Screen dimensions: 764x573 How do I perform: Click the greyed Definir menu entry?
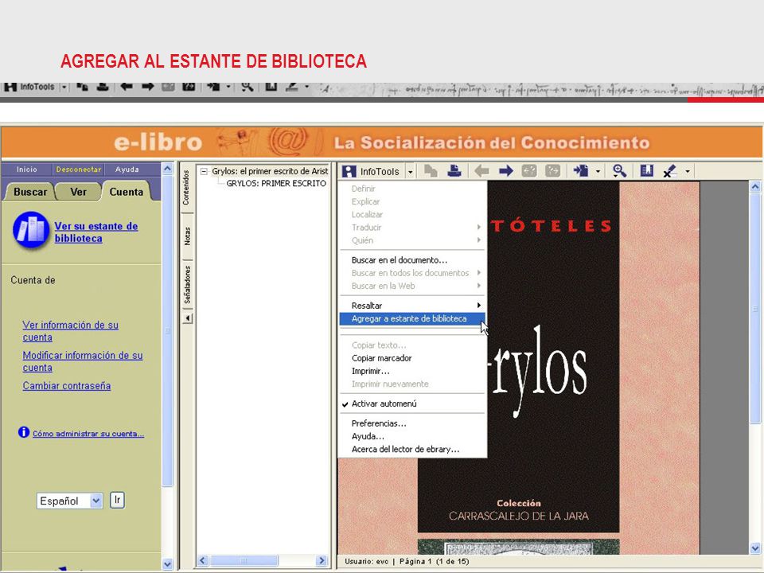[412, 189]
